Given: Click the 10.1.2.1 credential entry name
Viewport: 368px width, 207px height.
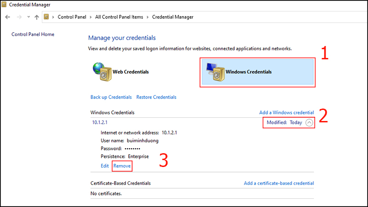Looking at the screenshot, I should click(x=100, y=122).
